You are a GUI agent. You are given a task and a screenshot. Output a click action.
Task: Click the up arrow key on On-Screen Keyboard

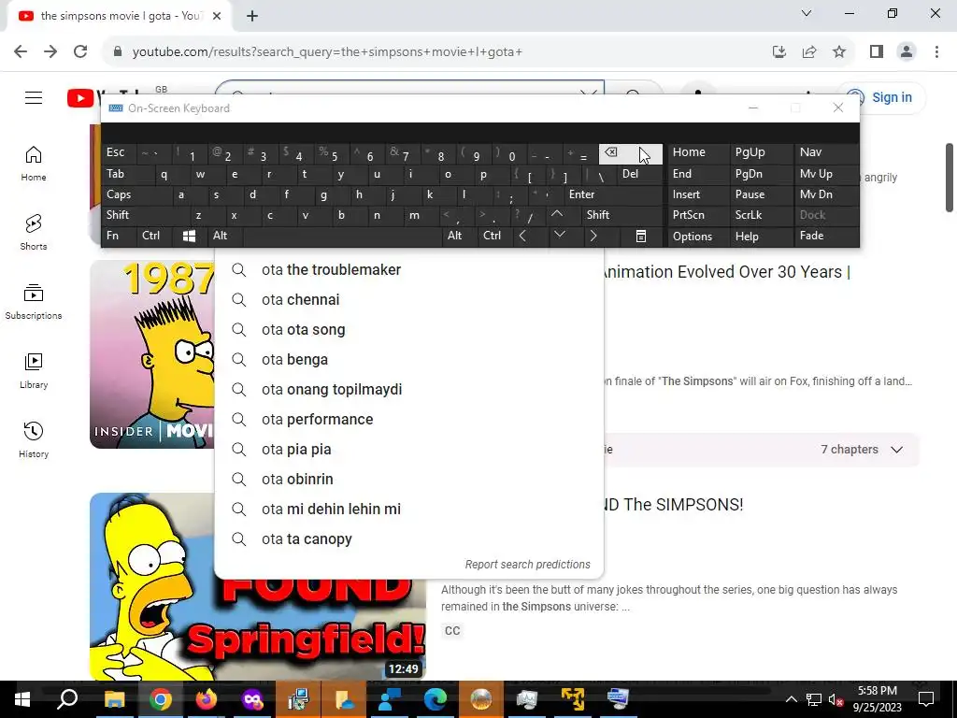[x=557, y=215]
